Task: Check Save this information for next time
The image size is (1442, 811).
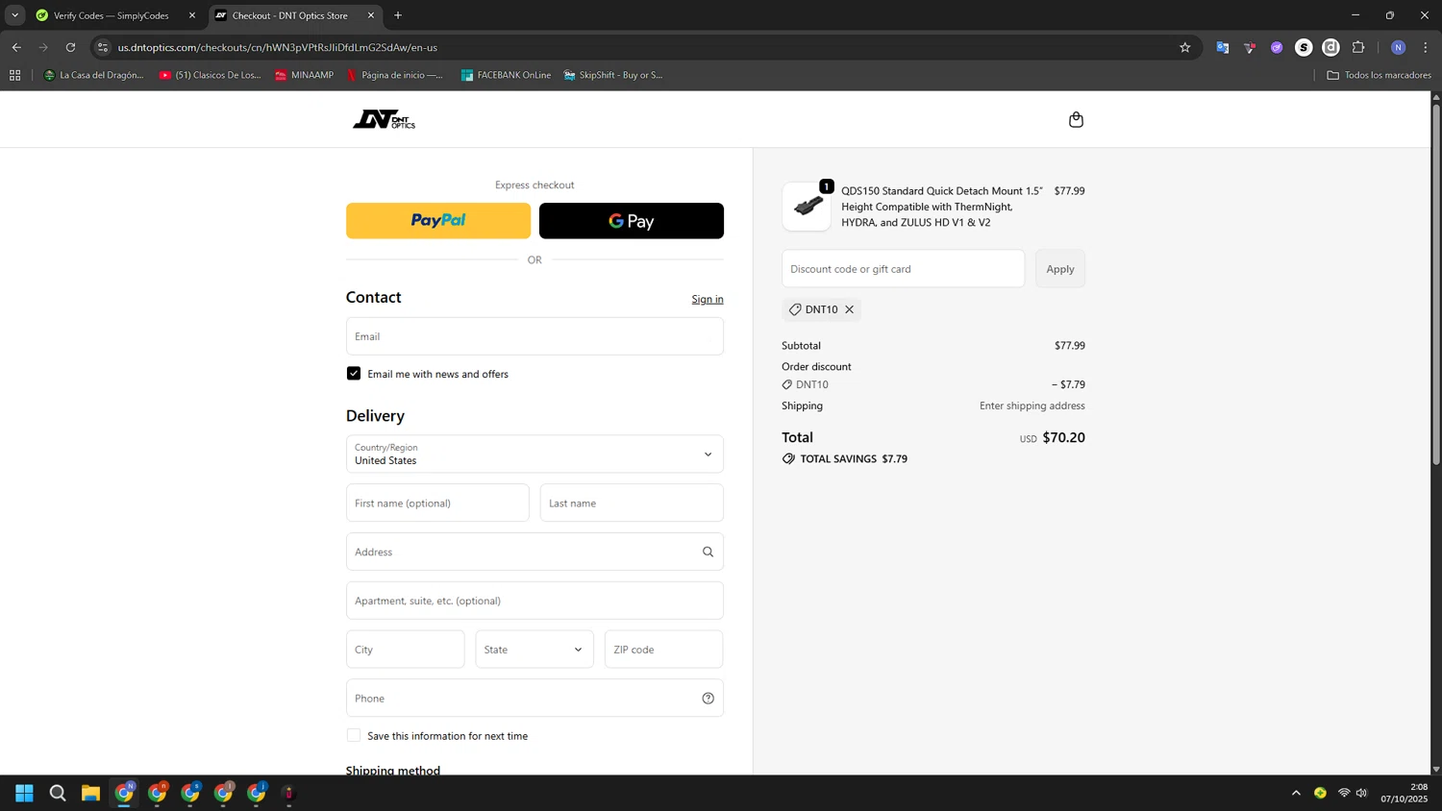Action: (x=354, y=735)
